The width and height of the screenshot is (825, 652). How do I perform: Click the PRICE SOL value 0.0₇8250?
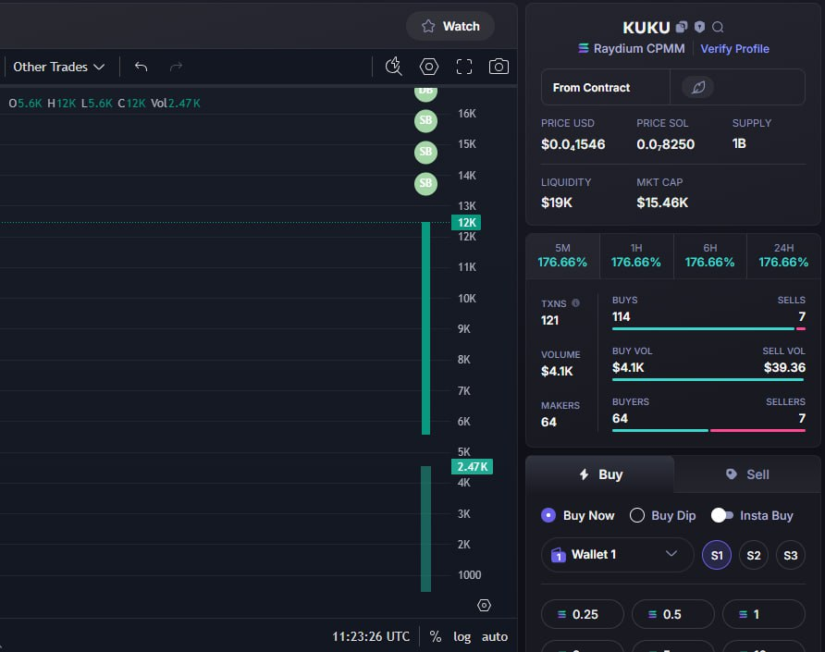(x=666, y=144)
